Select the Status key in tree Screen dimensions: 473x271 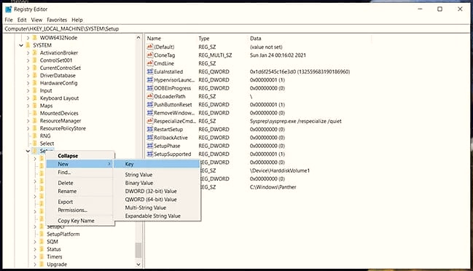tap(54, 249)
